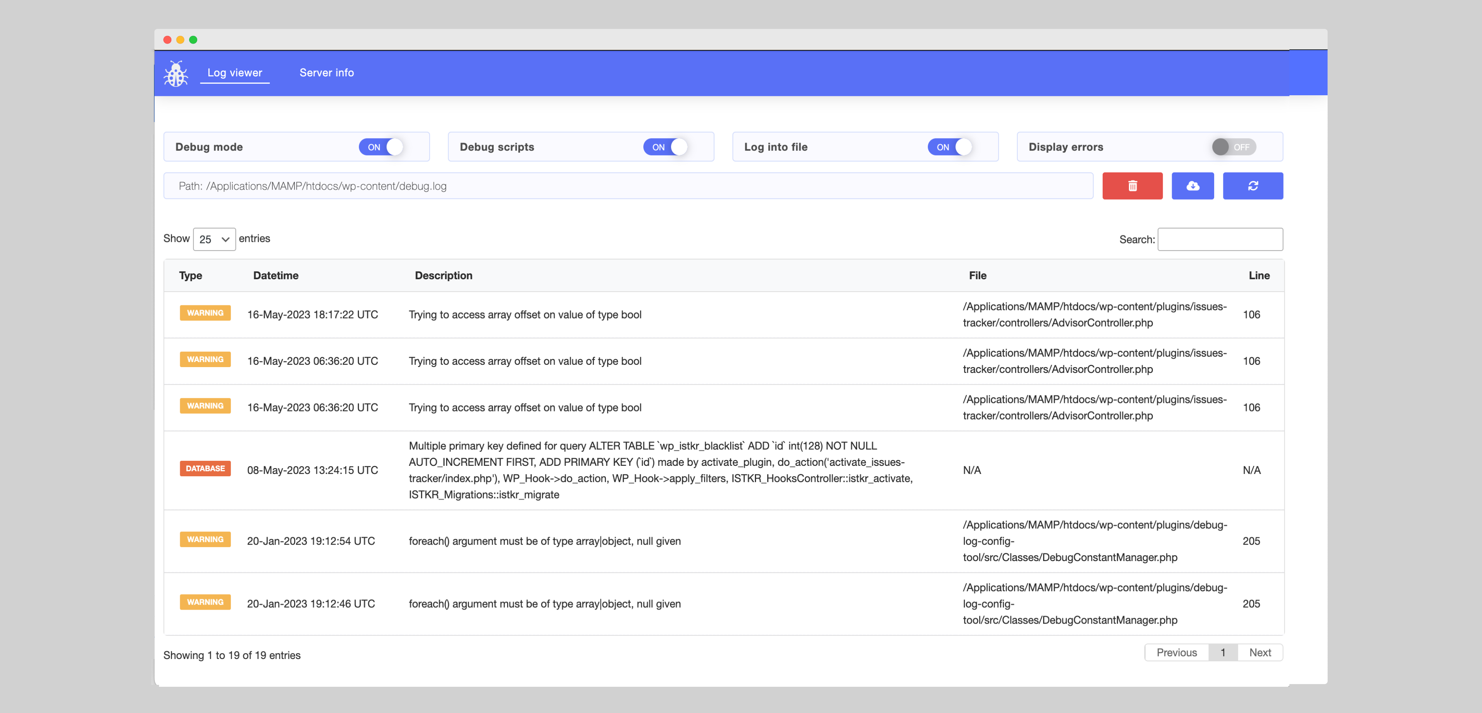The image size is (1482, 713).
Task: Click the DATABASE badge
Action: pyautogui.click(x=205, y=469)
